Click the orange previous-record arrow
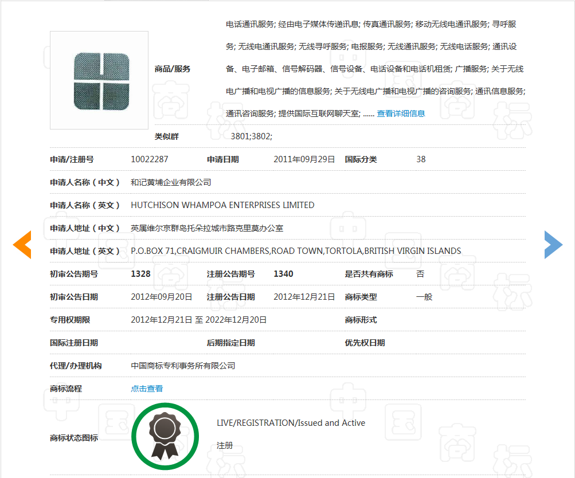The height and width of the screenshot is (478, 575). [22, 245]
